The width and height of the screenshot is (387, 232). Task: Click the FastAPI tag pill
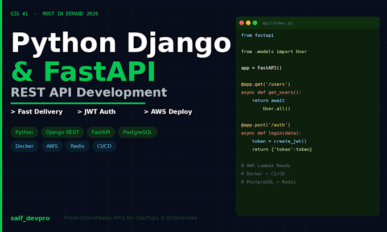pos(101,132)
